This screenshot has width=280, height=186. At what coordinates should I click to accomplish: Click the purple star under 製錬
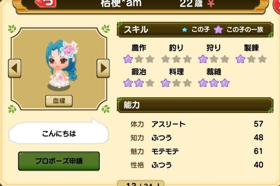pos(240,59)
